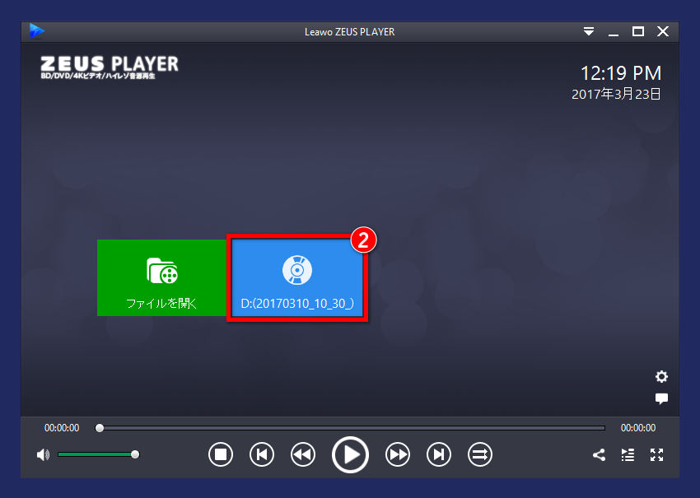Click the disc icon on the blue tile
The image size is (700, 498).
coord(296,269)
